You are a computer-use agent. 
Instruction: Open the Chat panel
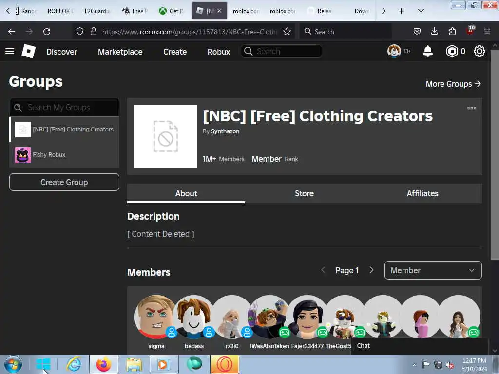[420, 346]
